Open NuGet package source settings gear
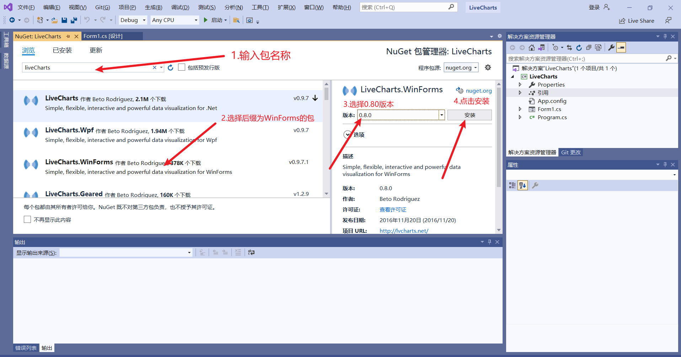This screenshot has height=357, width=681. [488, 67]
